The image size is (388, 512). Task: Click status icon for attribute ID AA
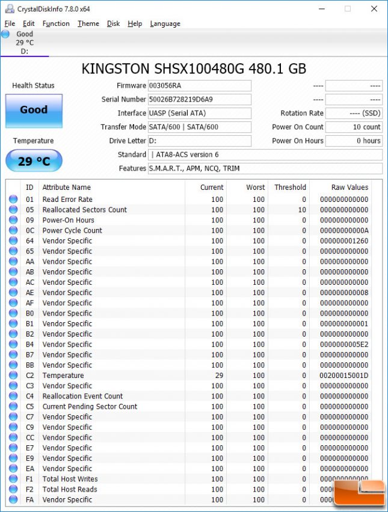point(13,261)
